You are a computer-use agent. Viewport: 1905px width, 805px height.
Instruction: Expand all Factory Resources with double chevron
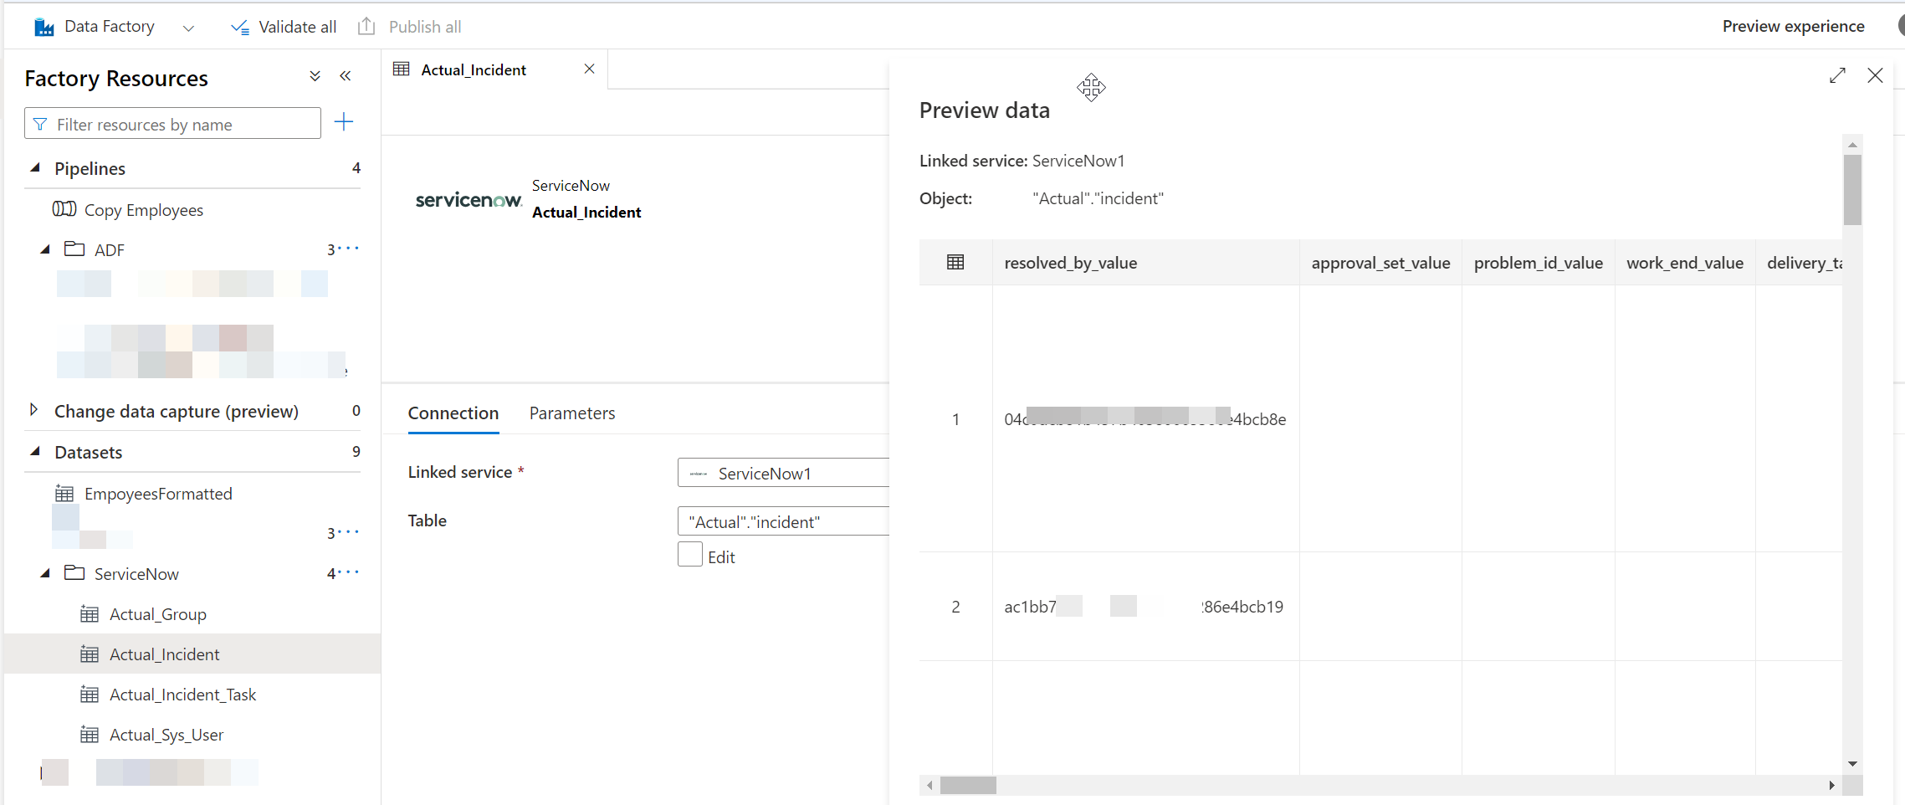pos(315,76)
